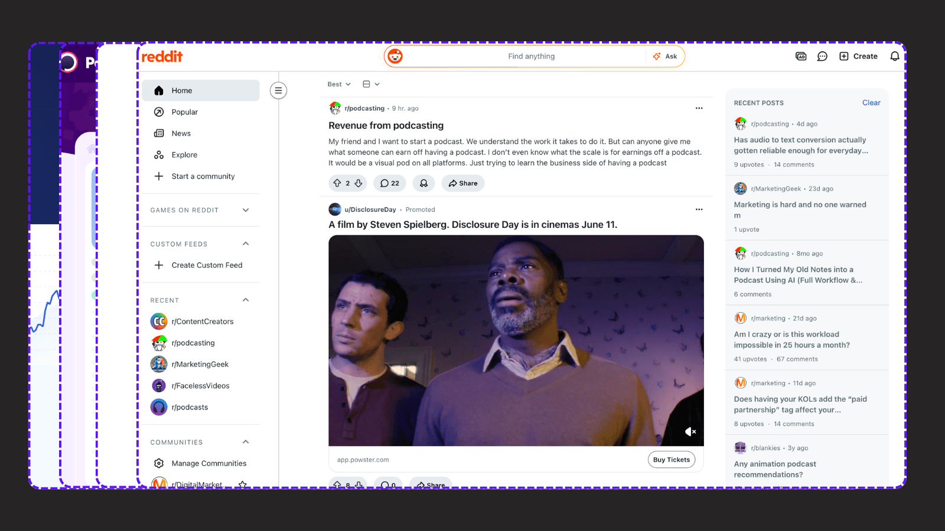Open News in the sidebar
This screenshot has height=531, width=945.
click(201, 133)
